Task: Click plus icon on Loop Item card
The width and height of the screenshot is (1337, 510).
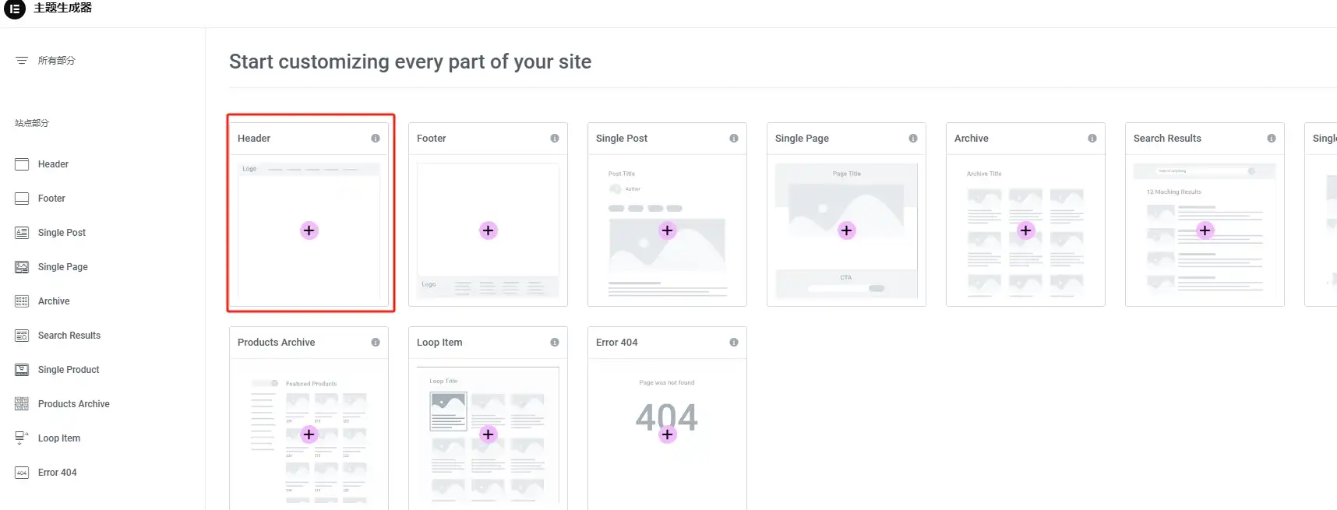Action: tap(489, 434)
